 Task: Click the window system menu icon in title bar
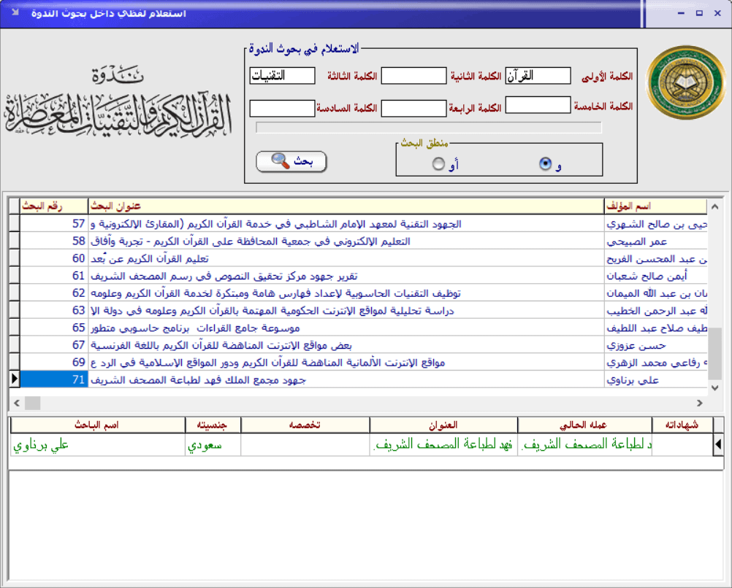tap(15, 12)
